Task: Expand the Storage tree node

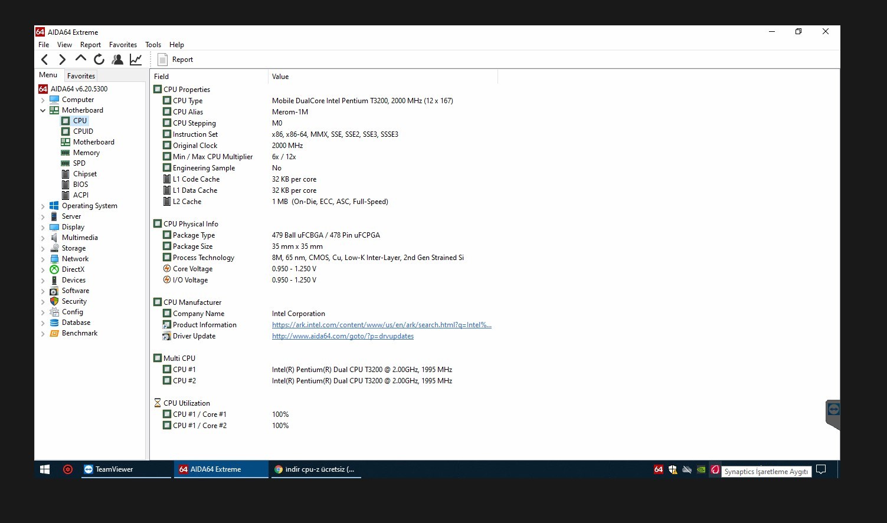Action: [42, 249]
